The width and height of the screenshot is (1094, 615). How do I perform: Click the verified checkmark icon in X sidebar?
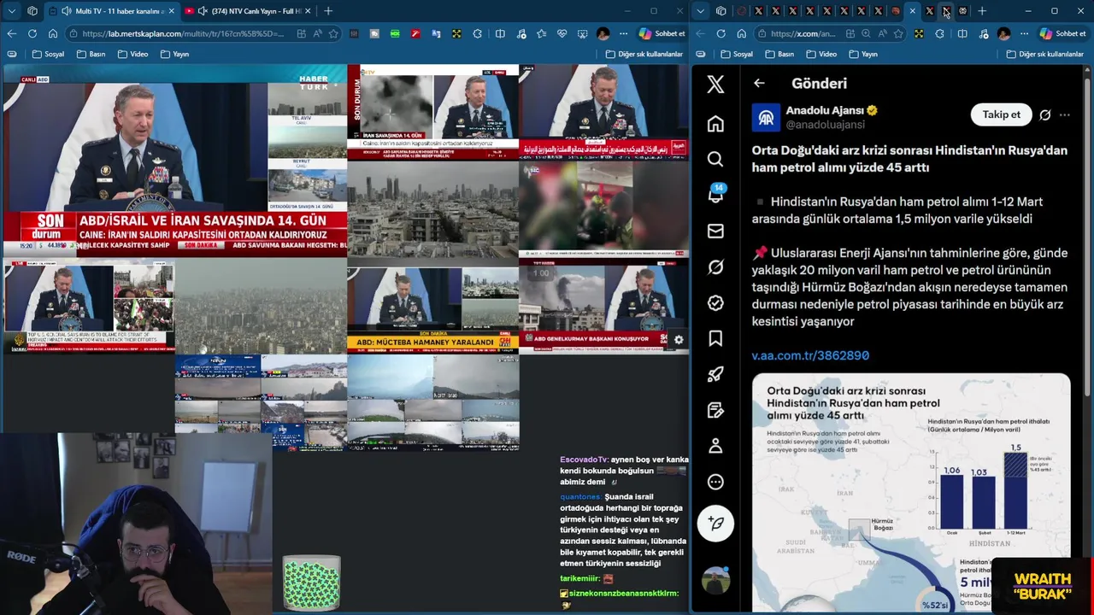pyautogui.click(x=715, y=302)
